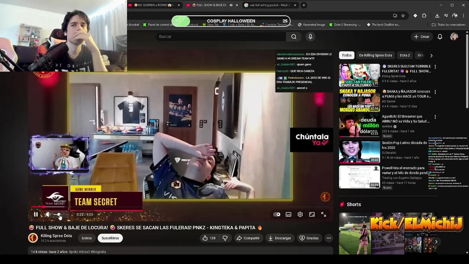Image resolution: width=469 pixels, height=264 pixels.
Task: Open the browser downloads icon
Action: coord(437,15)
